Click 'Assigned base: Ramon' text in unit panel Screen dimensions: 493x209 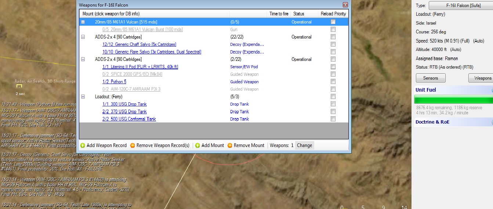[437, 59]
